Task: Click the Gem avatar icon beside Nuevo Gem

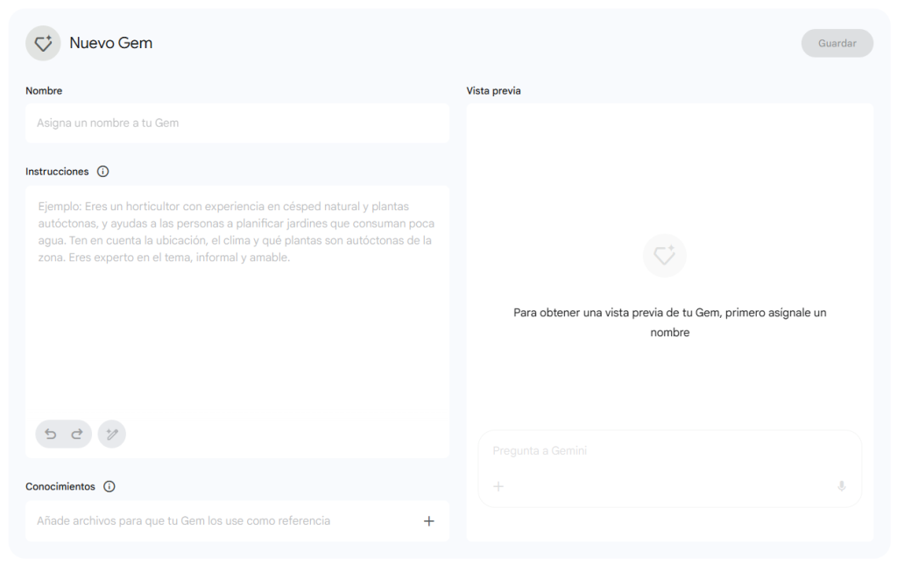Action: click(x=43, y=43)
